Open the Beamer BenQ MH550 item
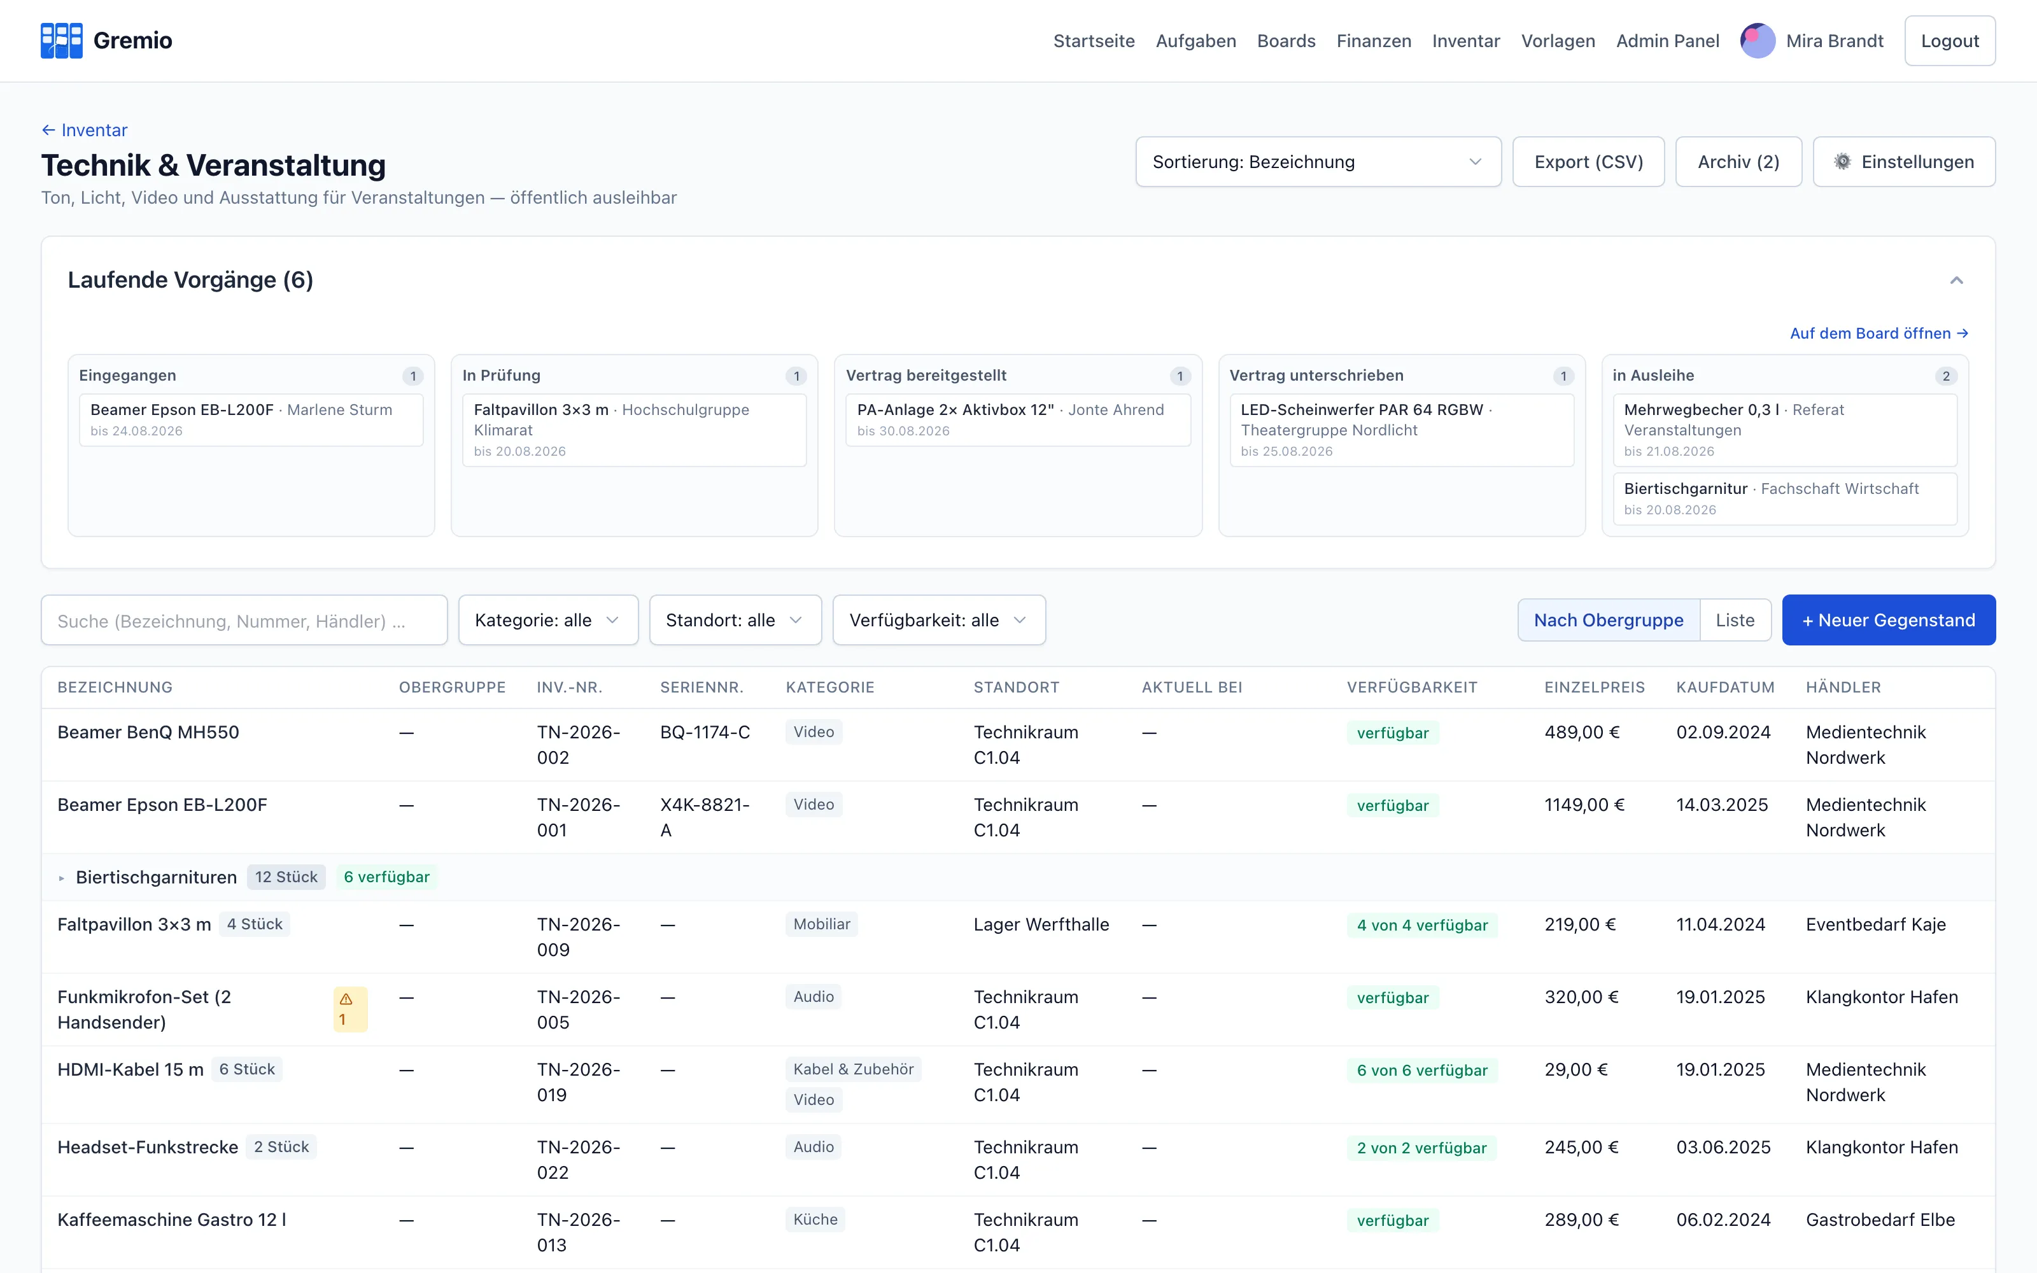Screen dimensions: 2037x1273 coord(148,733)
